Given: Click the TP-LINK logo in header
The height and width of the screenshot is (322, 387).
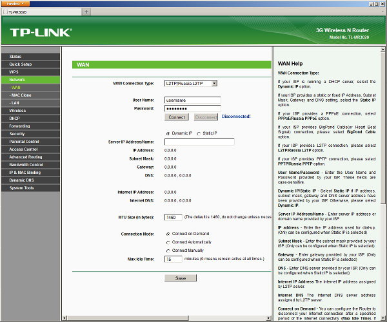Looking at the screenshot, I should [x=41, y=32].
